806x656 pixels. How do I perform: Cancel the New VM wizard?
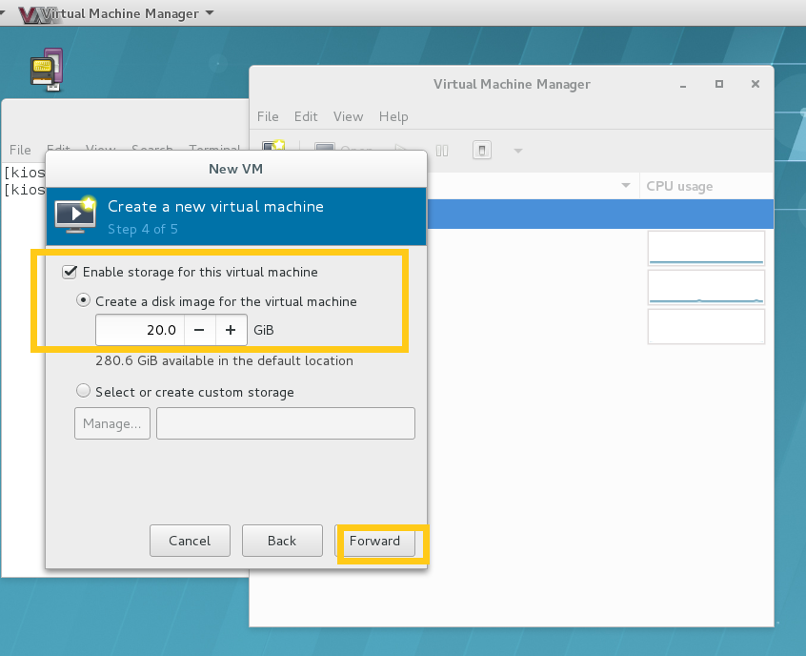(190, 541)
